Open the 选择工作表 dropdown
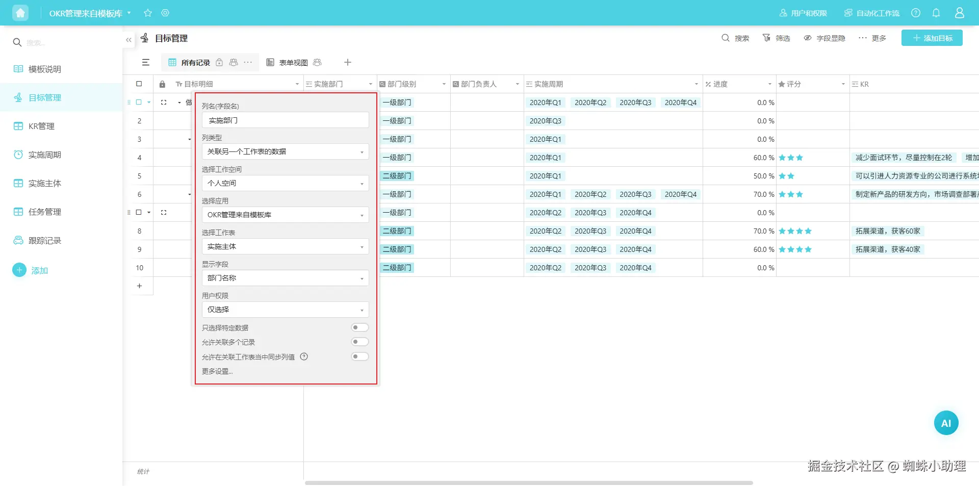This screenshot has width=979, height=486. pyautogui.click(x=286, y=246)
